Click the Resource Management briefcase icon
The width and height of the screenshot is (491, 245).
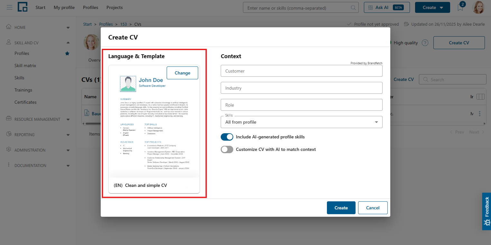pyautogui.click(x=9, y=119)
